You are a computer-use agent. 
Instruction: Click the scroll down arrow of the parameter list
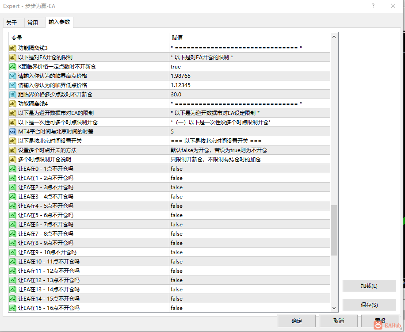click(x=334, y=308)
